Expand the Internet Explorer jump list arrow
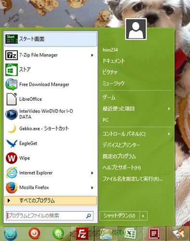The height and width of the screenshot is (241, 190). (x=92, y=173)
